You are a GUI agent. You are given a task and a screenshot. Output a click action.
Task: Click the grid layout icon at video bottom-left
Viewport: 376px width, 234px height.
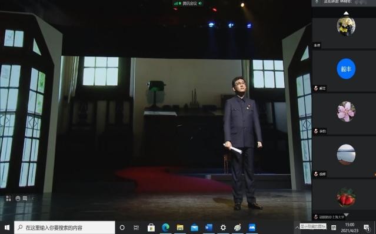coord(8,198)
